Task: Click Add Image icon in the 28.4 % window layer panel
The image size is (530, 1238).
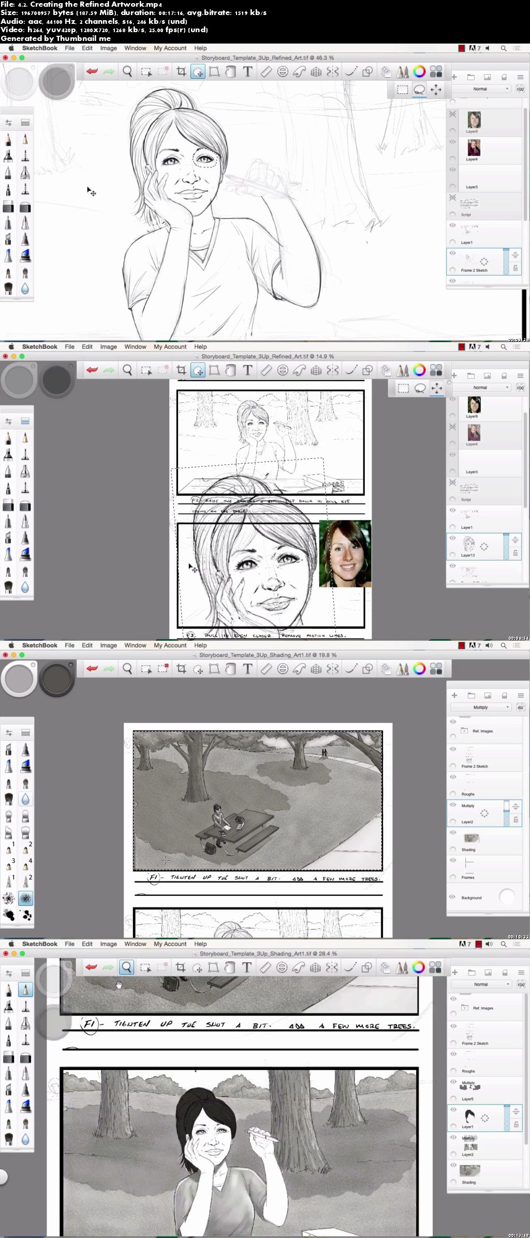Action: coord(488,972)
